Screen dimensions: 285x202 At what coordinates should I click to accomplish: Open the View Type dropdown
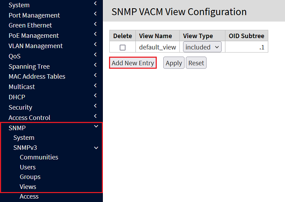pos(202,47)
